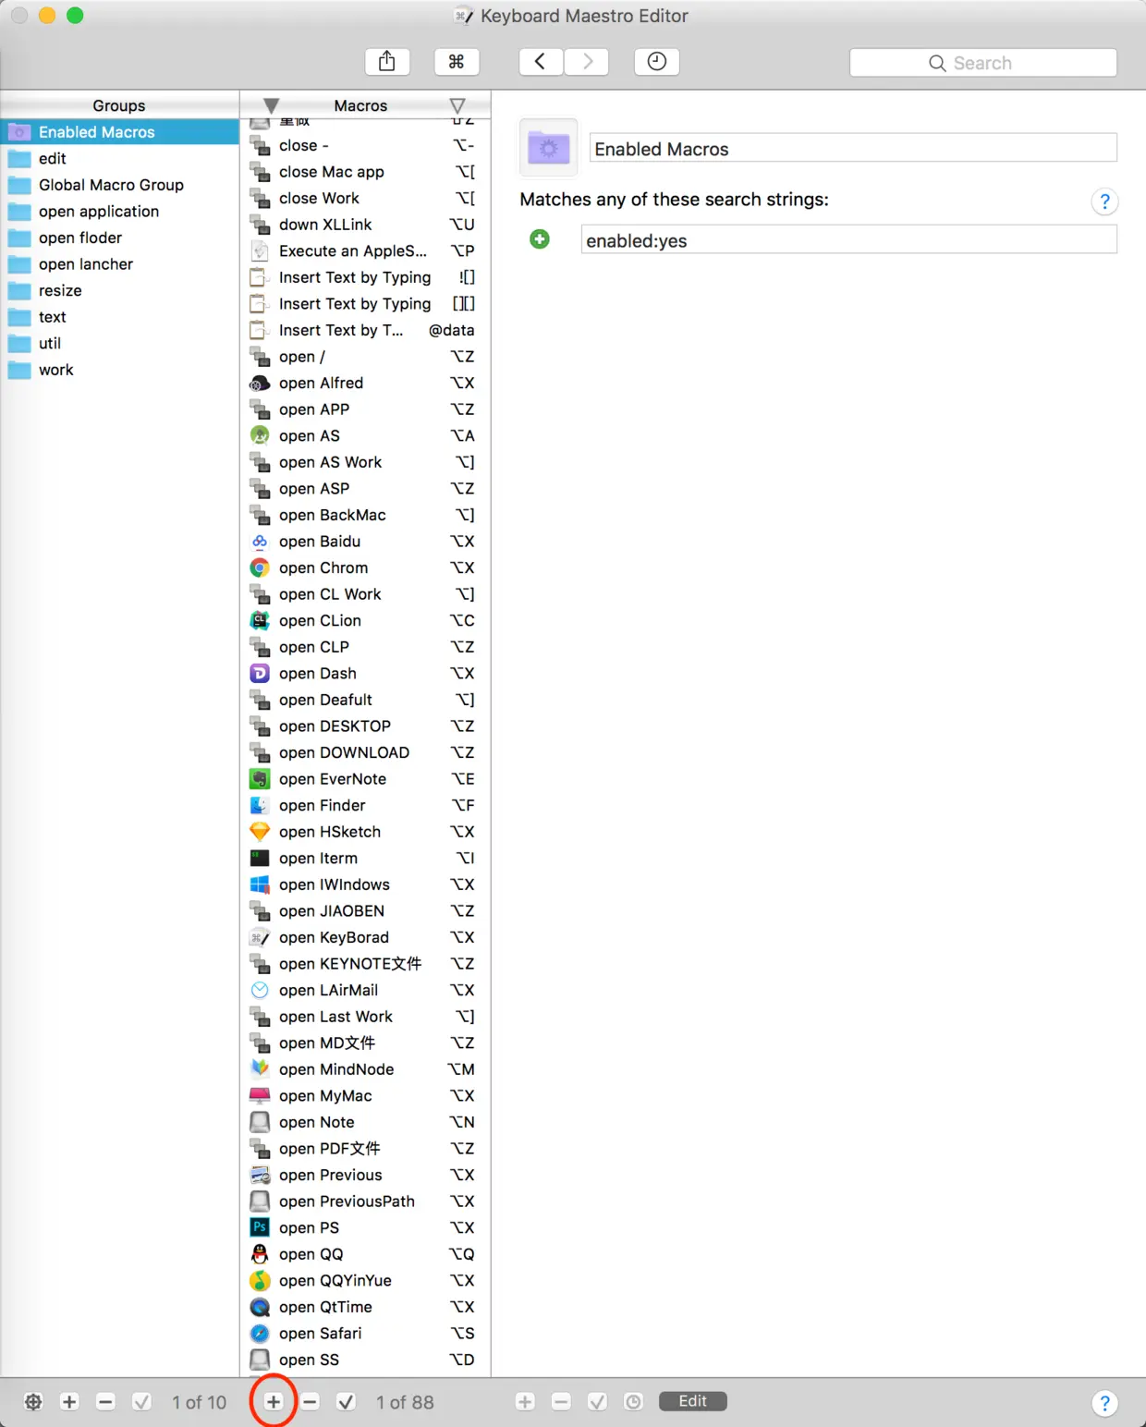Open the recently used clock button
Image resolution: width=1146 pixels, height=1427 pixels.
tap(657, 62)
